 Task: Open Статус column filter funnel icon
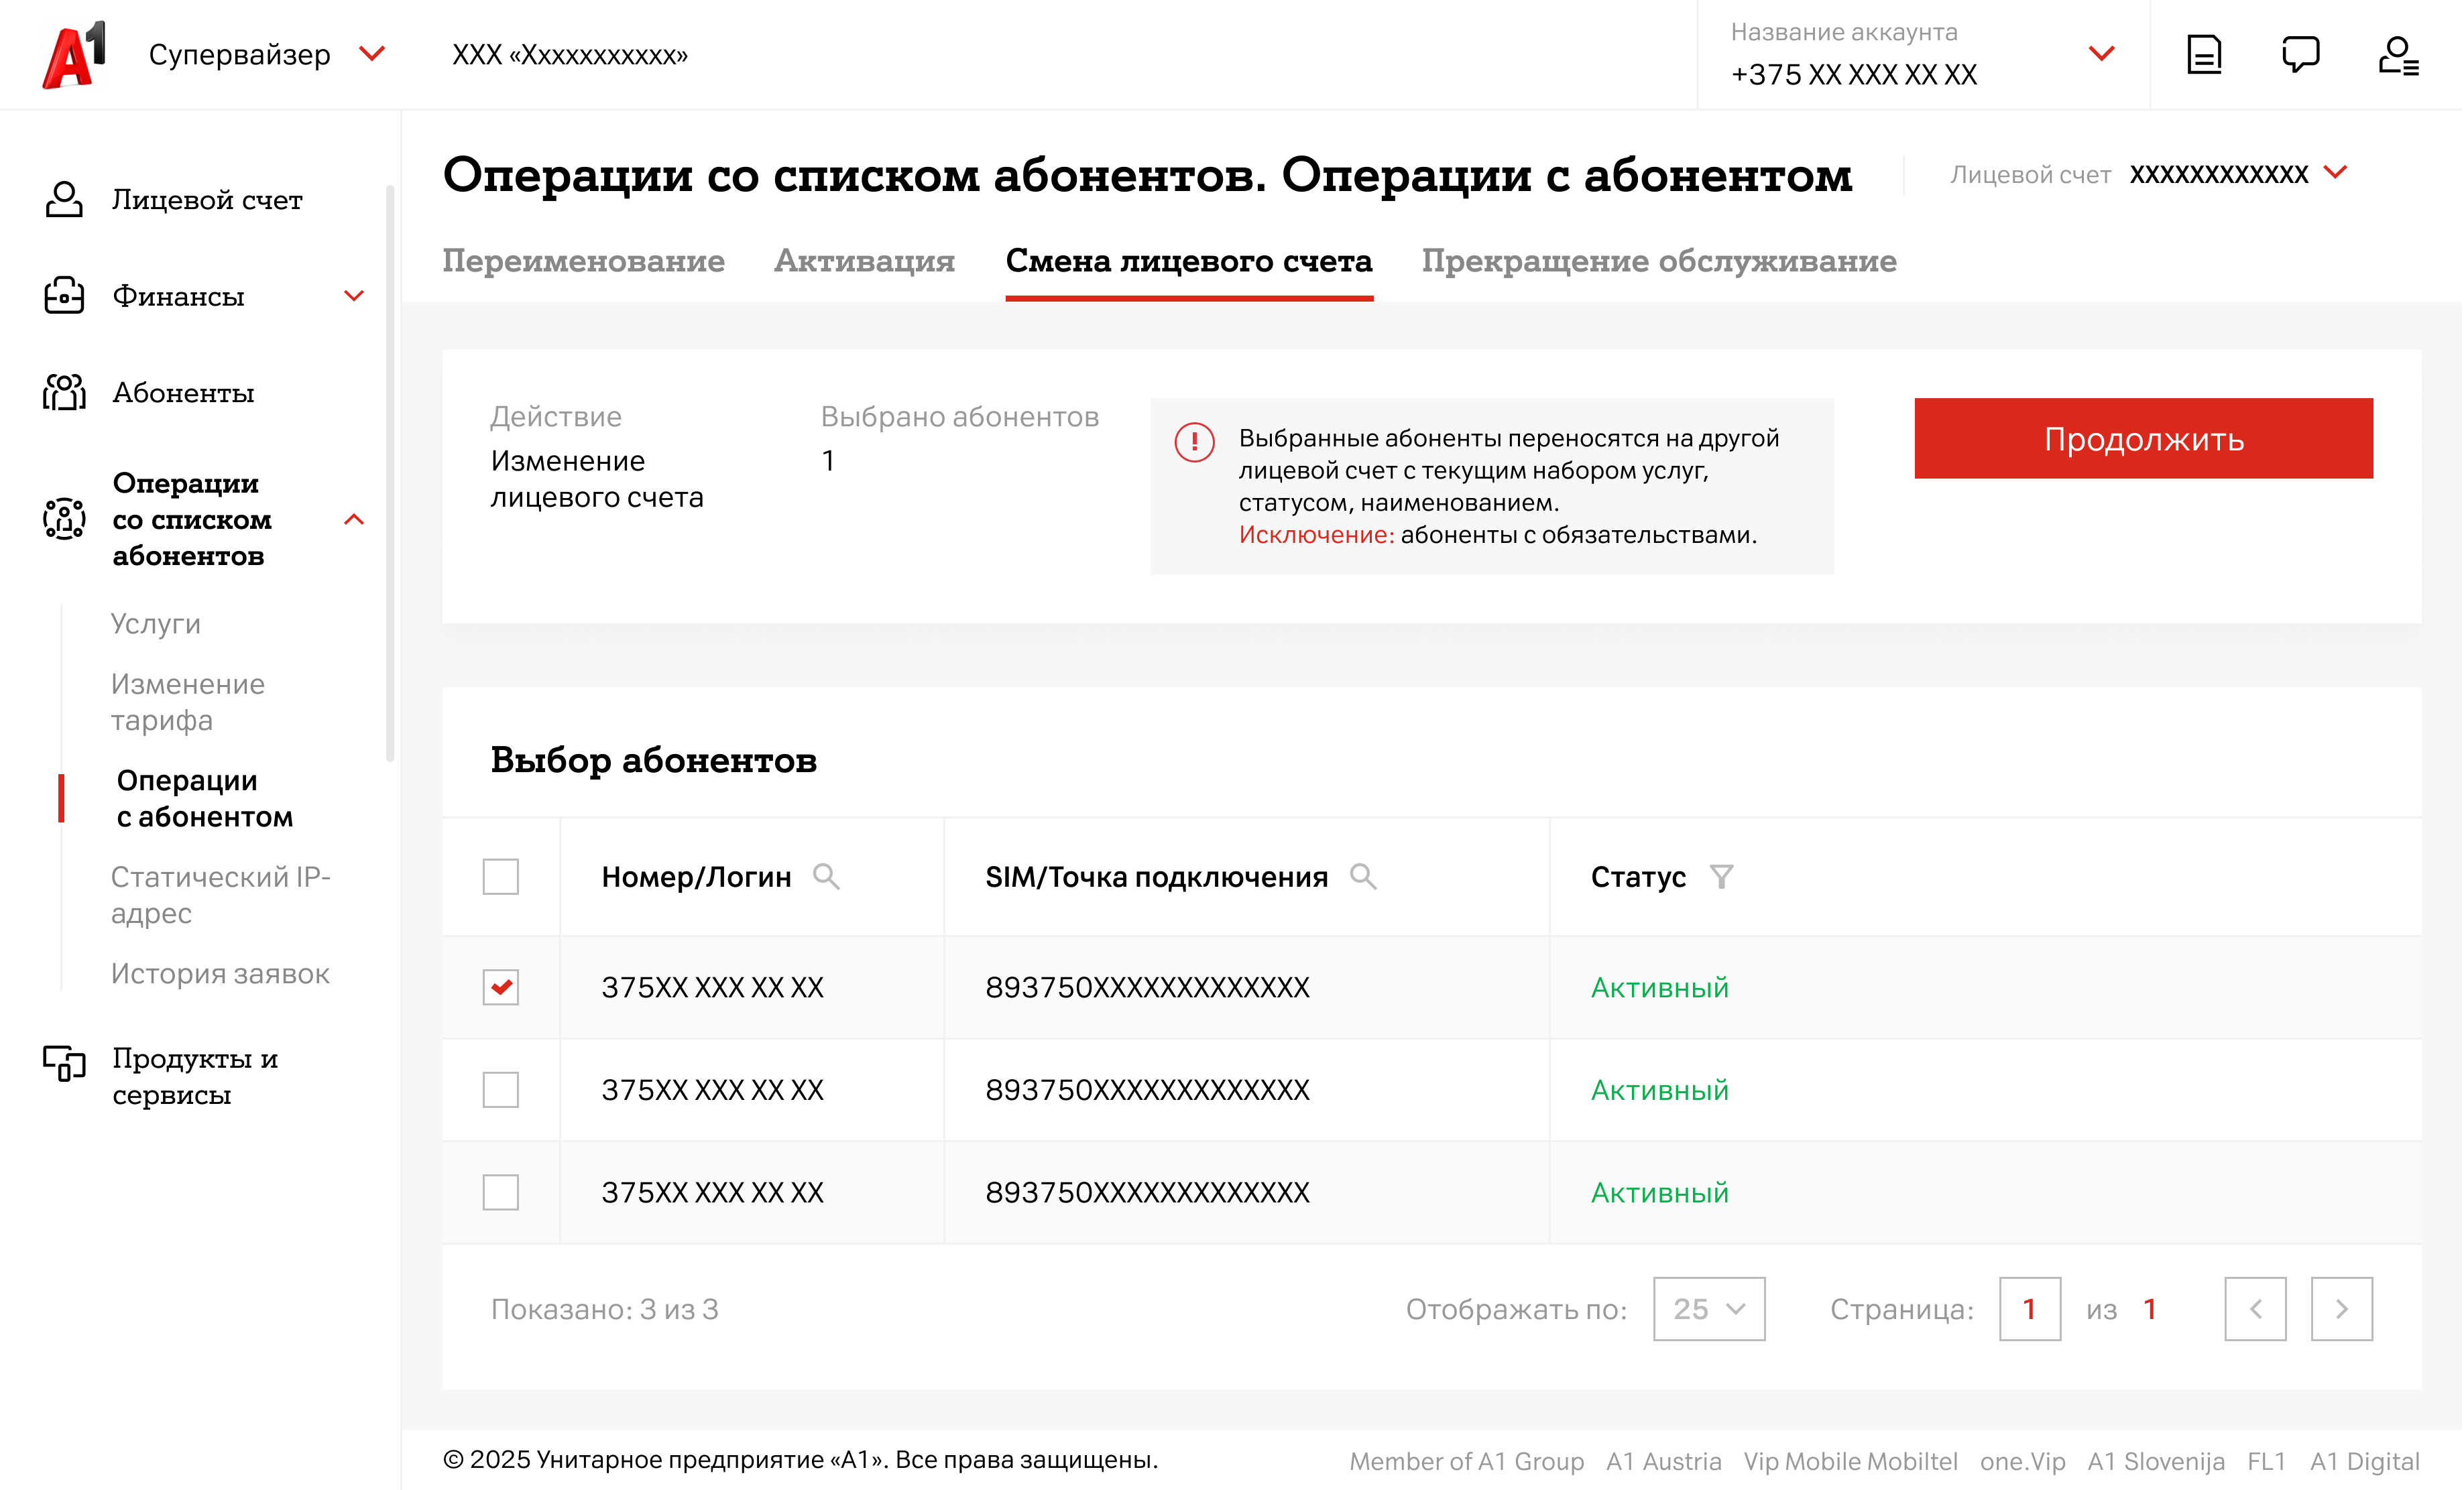pos(1721,877)
